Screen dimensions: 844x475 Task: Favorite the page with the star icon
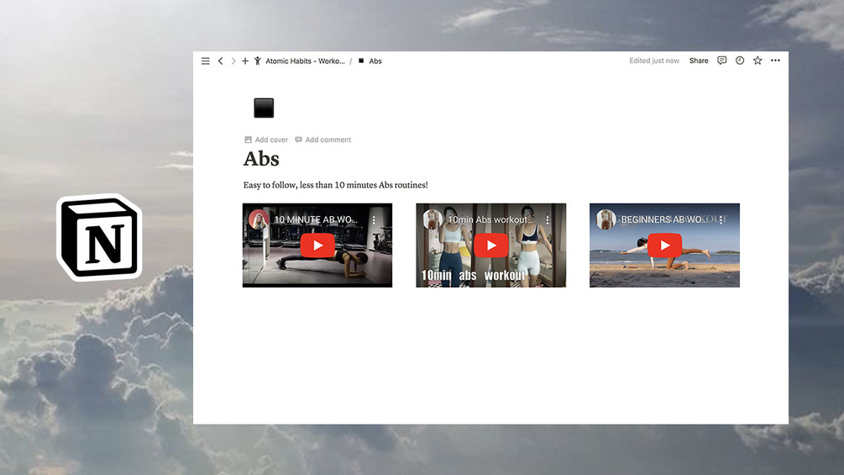click(x=758, y=61)
